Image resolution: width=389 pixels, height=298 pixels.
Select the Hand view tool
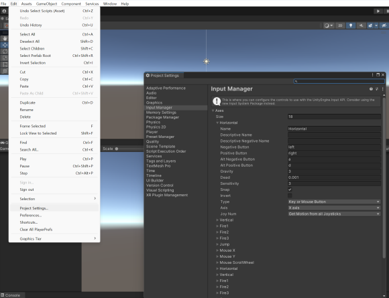coord(5,38)
